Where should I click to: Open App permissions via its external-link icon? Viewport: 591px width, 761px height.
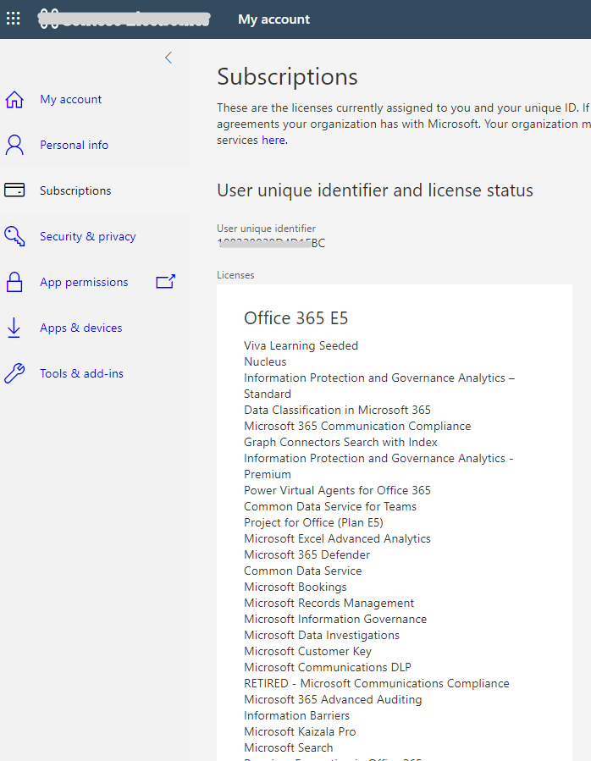click(x=166, y=282)
